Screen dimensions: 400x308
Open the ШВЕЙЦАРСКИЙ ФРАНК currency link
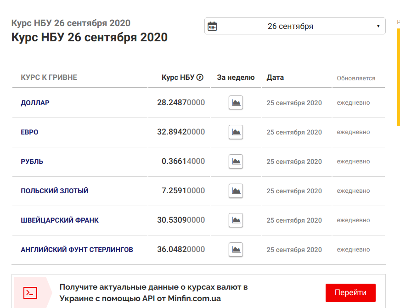pos(60,220)
